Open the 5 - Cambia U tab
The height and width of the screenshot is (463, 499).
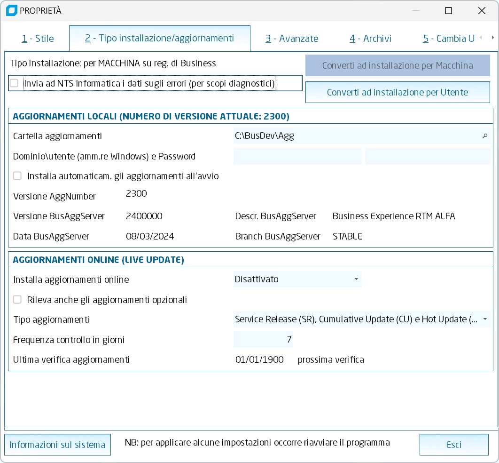(x=449, y=39)
